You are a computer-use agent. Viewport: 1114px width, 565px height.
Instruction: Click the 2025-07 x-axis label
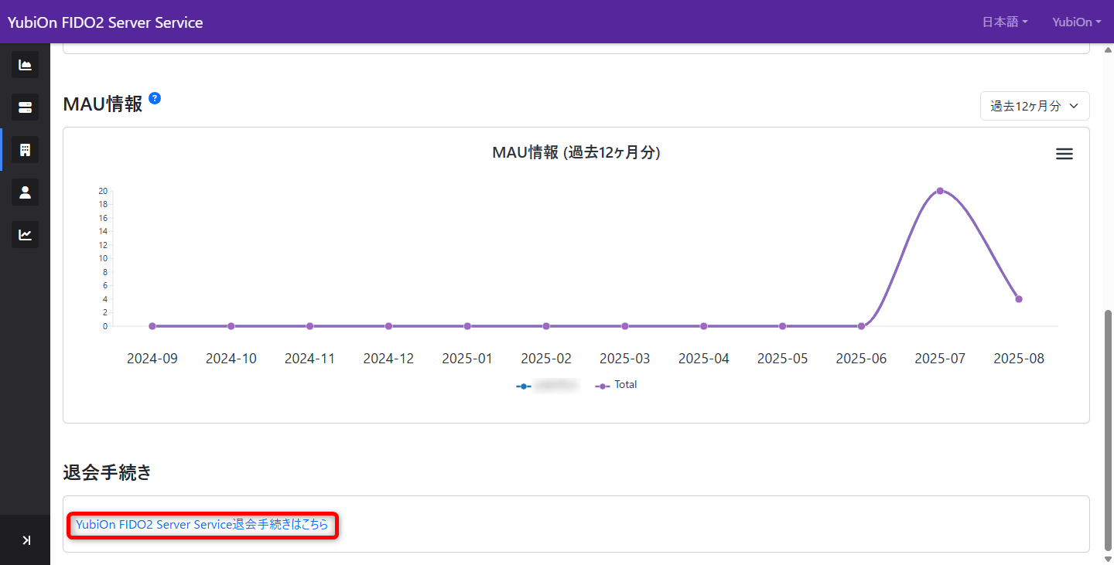(x=940, y=359)
